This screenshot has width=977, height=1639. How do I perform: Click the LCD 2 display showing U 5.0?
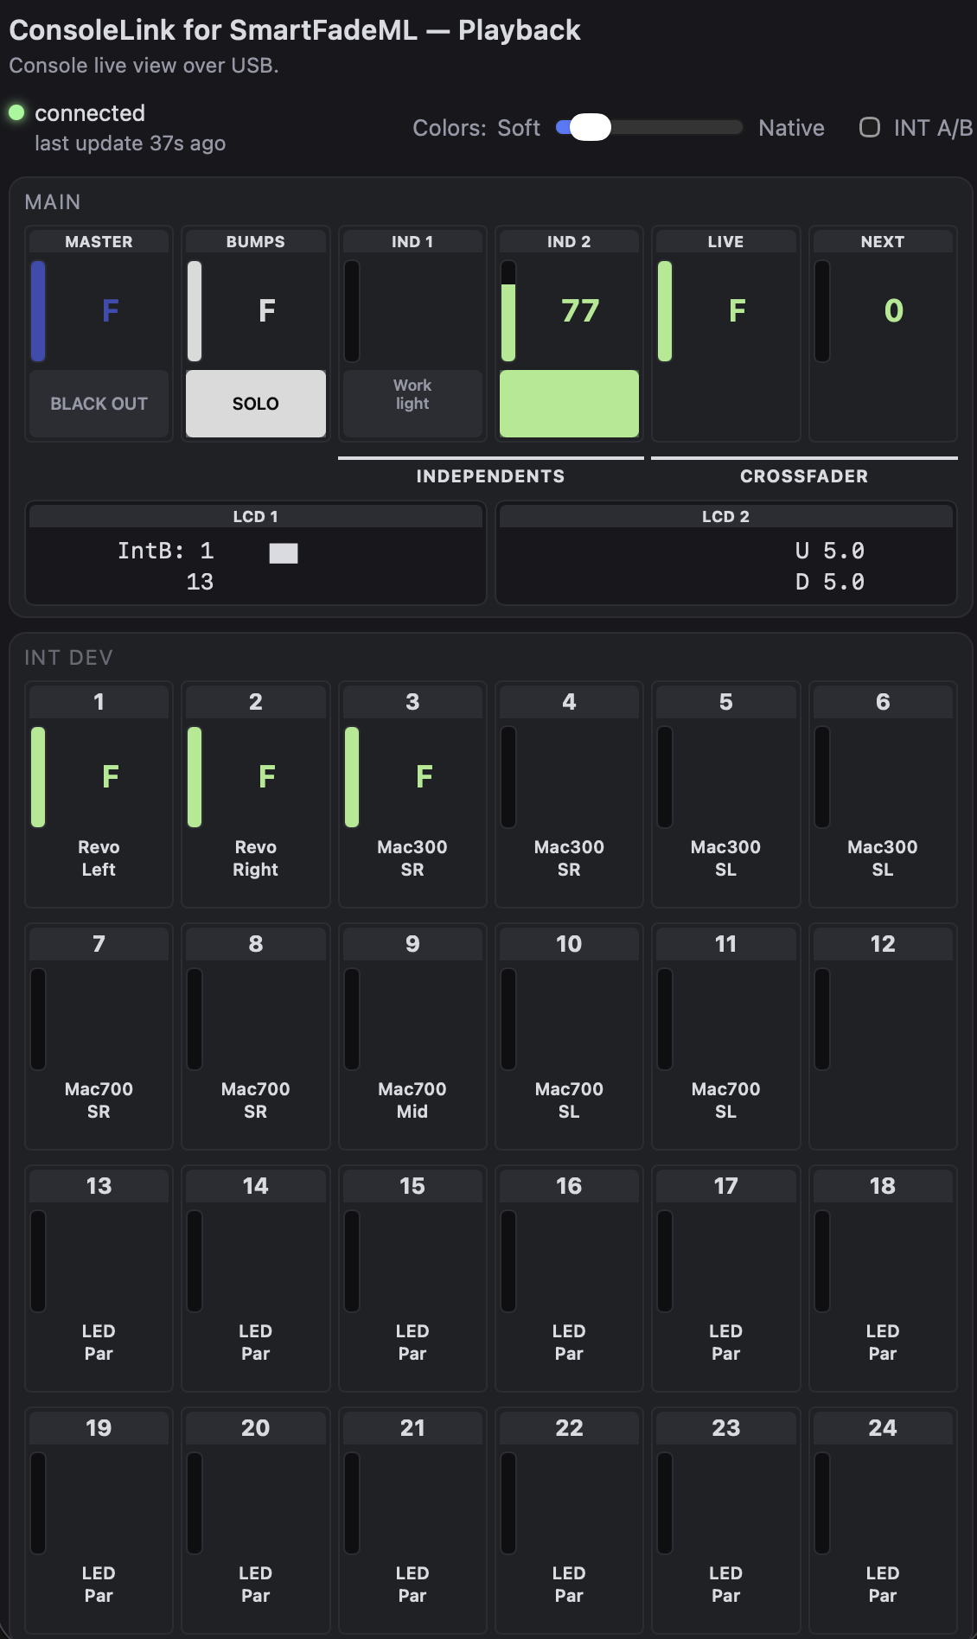tap(726, 553)
